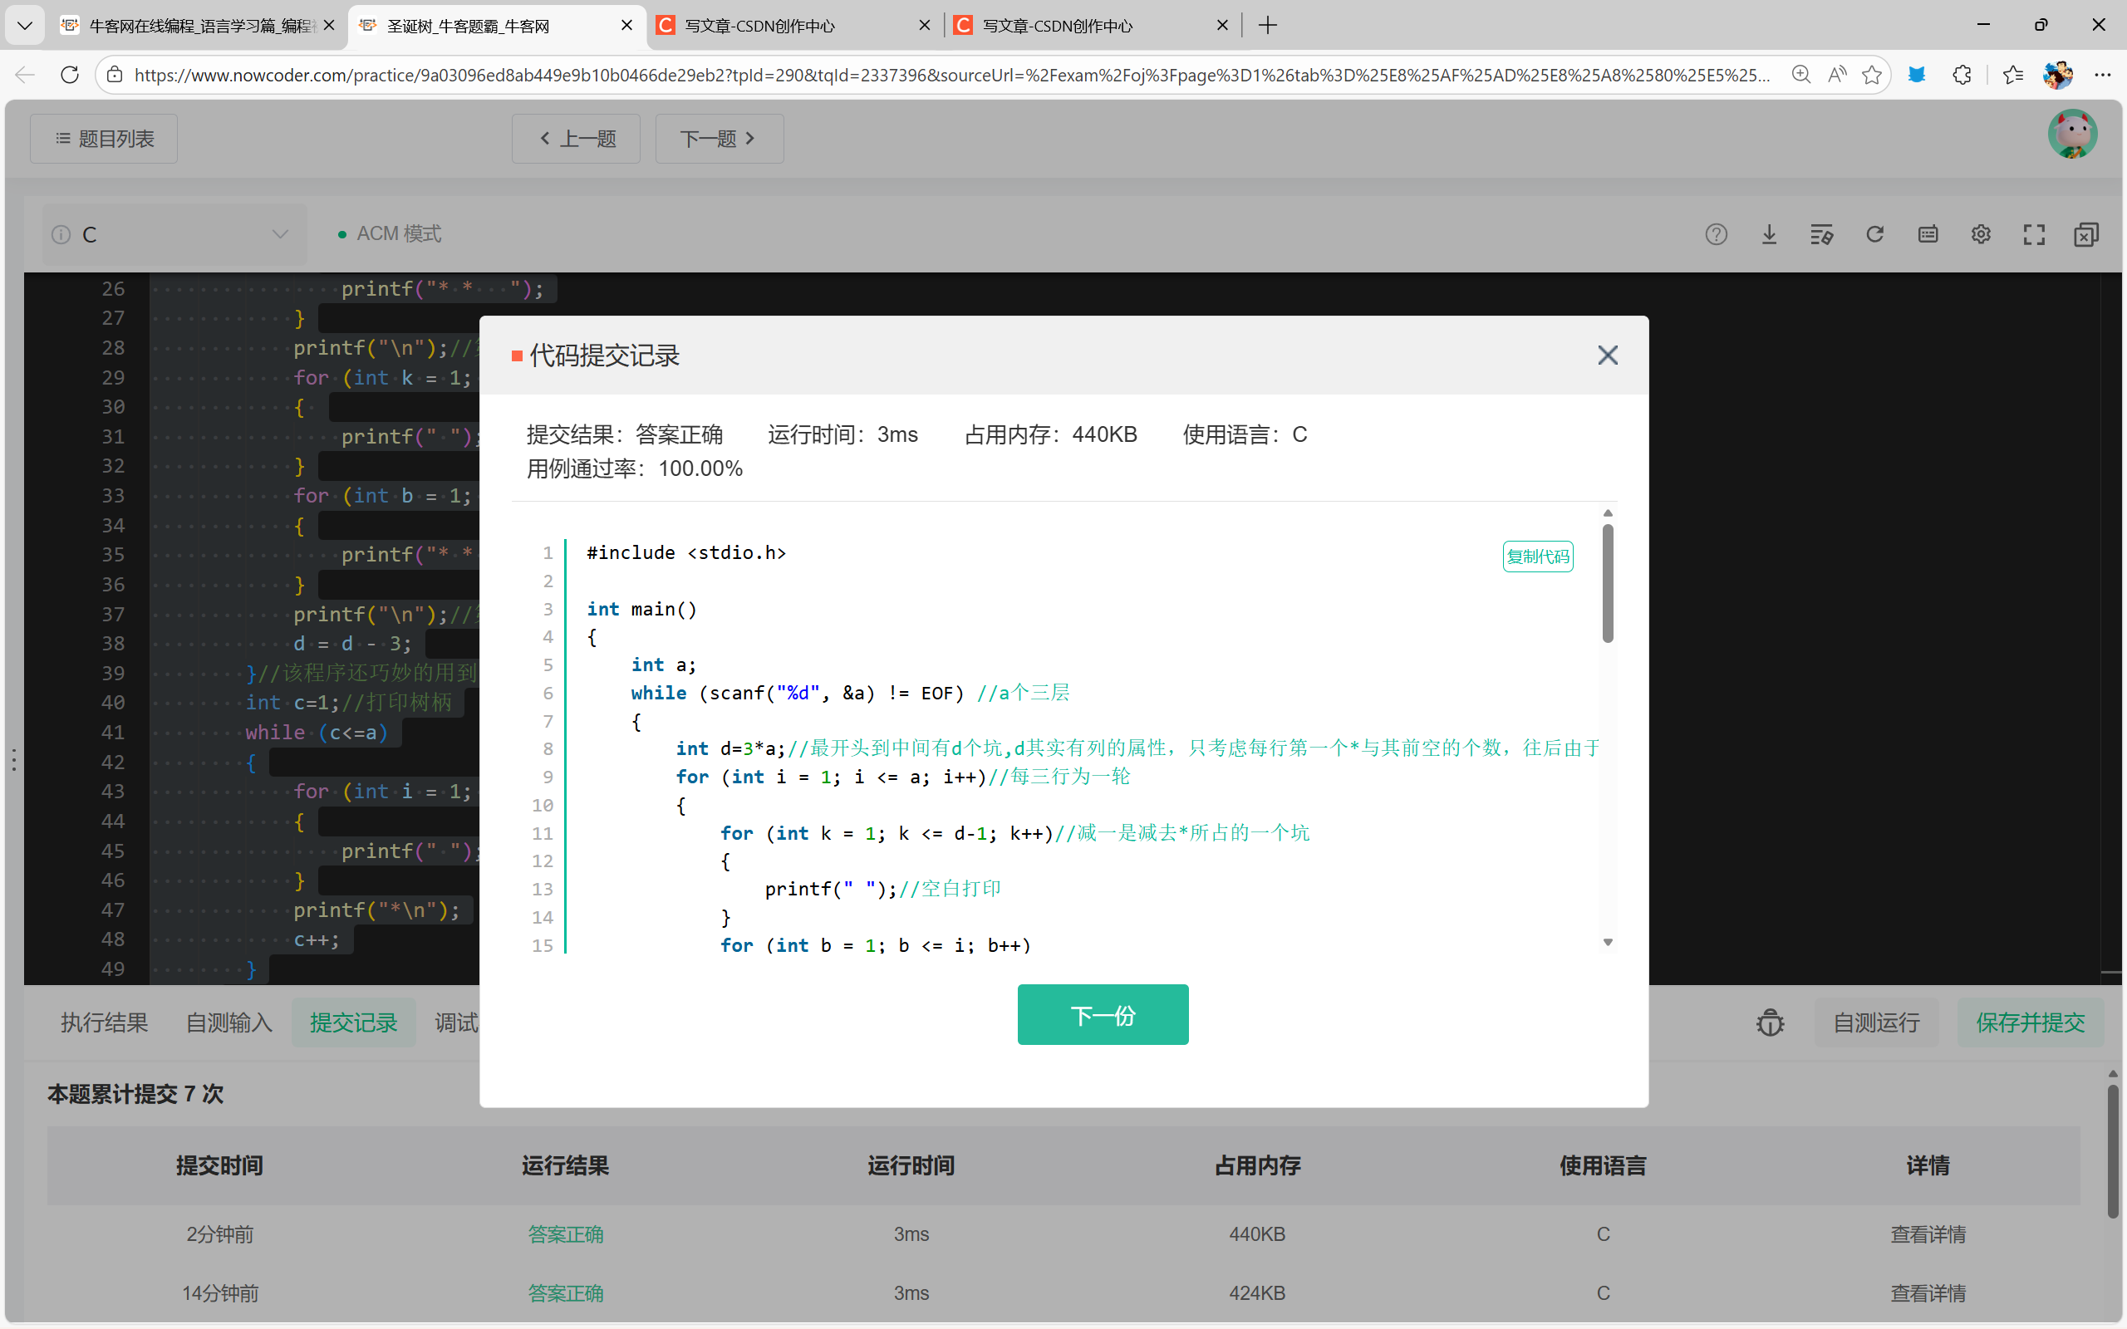The width and height of the screenshot is (2127, 1329).
Task: Click 查看详情 for the 2分钟前 submission
Action: (1927, 1234)
